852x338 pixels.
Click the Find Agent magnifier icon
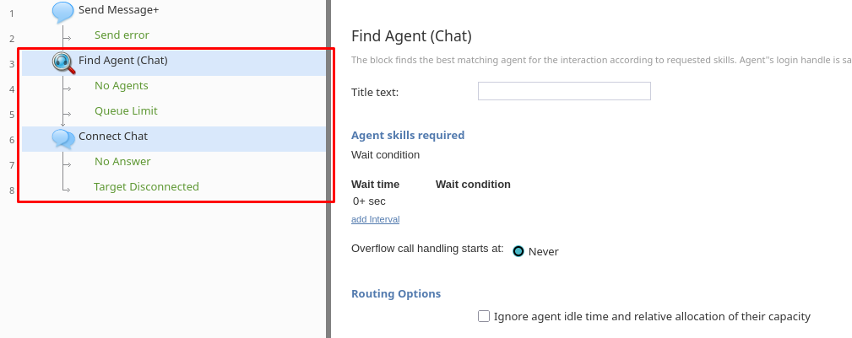[x=63, y=62]
